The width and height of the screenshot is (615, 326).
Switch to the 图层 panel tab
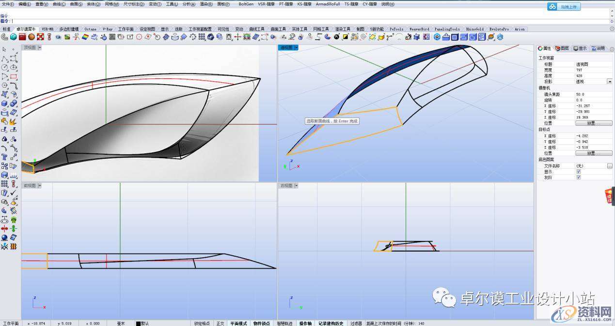(x=562, y=48)
